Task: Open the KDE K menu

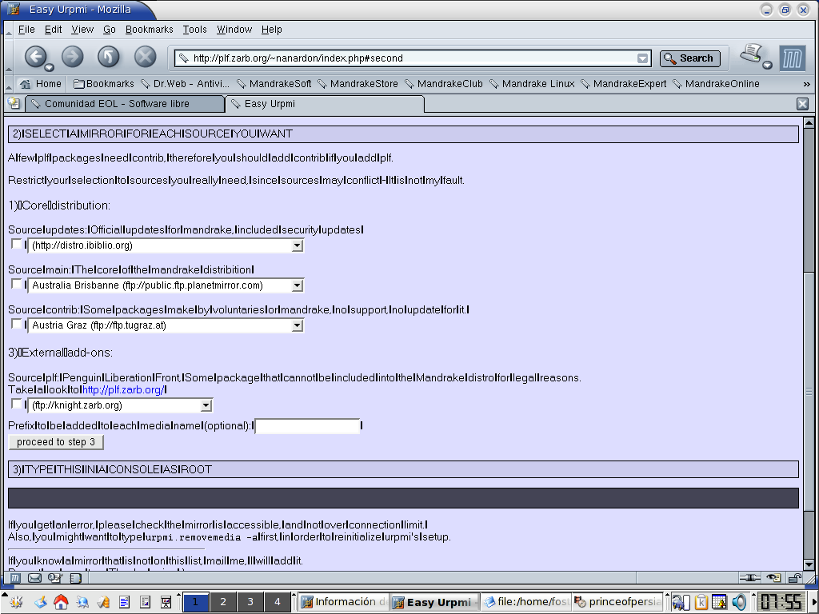Action: 15,602
